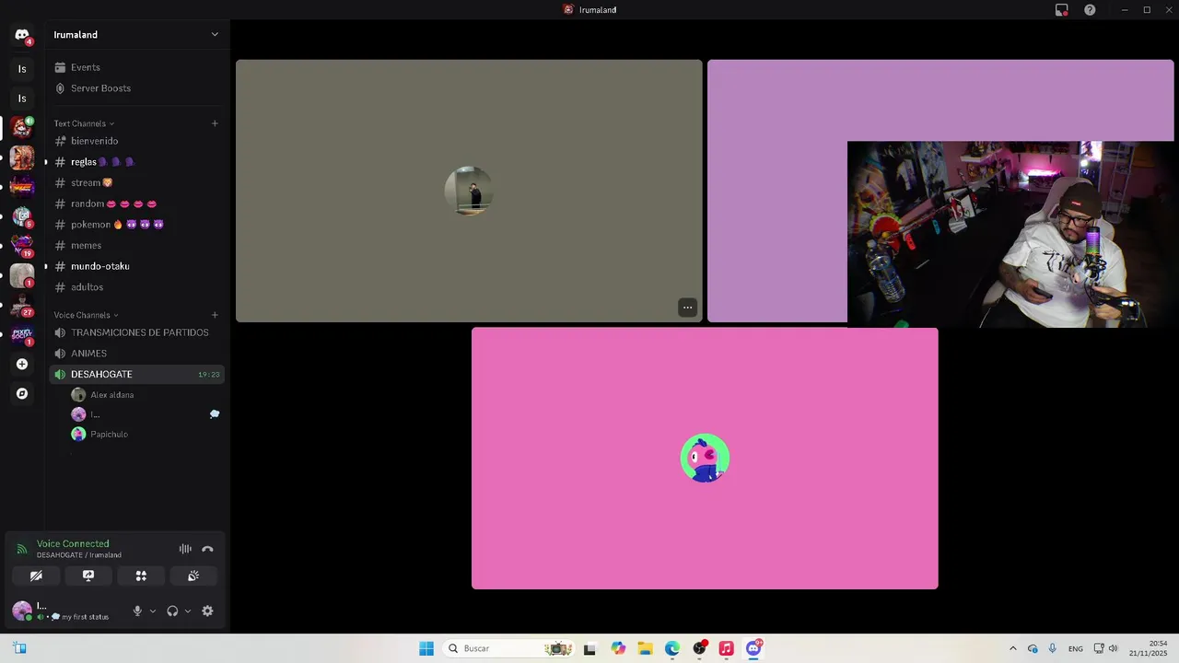1179x663 pixels.
Task: Open the volume speaker tray icon
Action: [x=1113, y=648]
